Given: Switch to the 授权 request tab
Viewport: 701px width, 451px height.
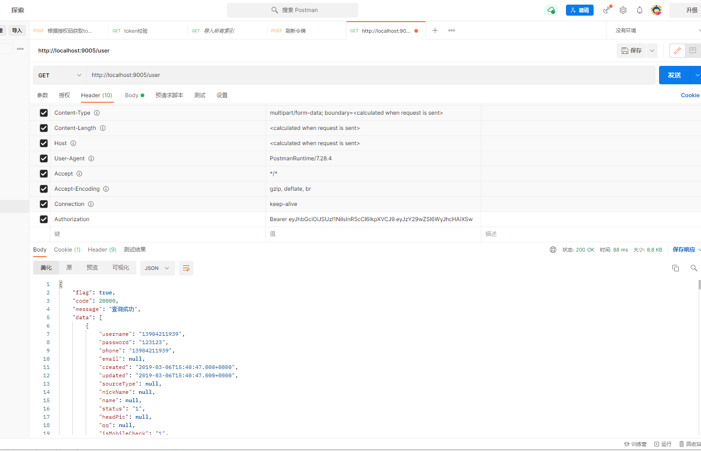Looking at the screenshot, I should (x=65, y=95).
